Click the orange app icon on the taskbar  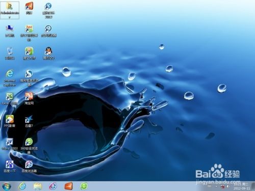pos(68,186)
